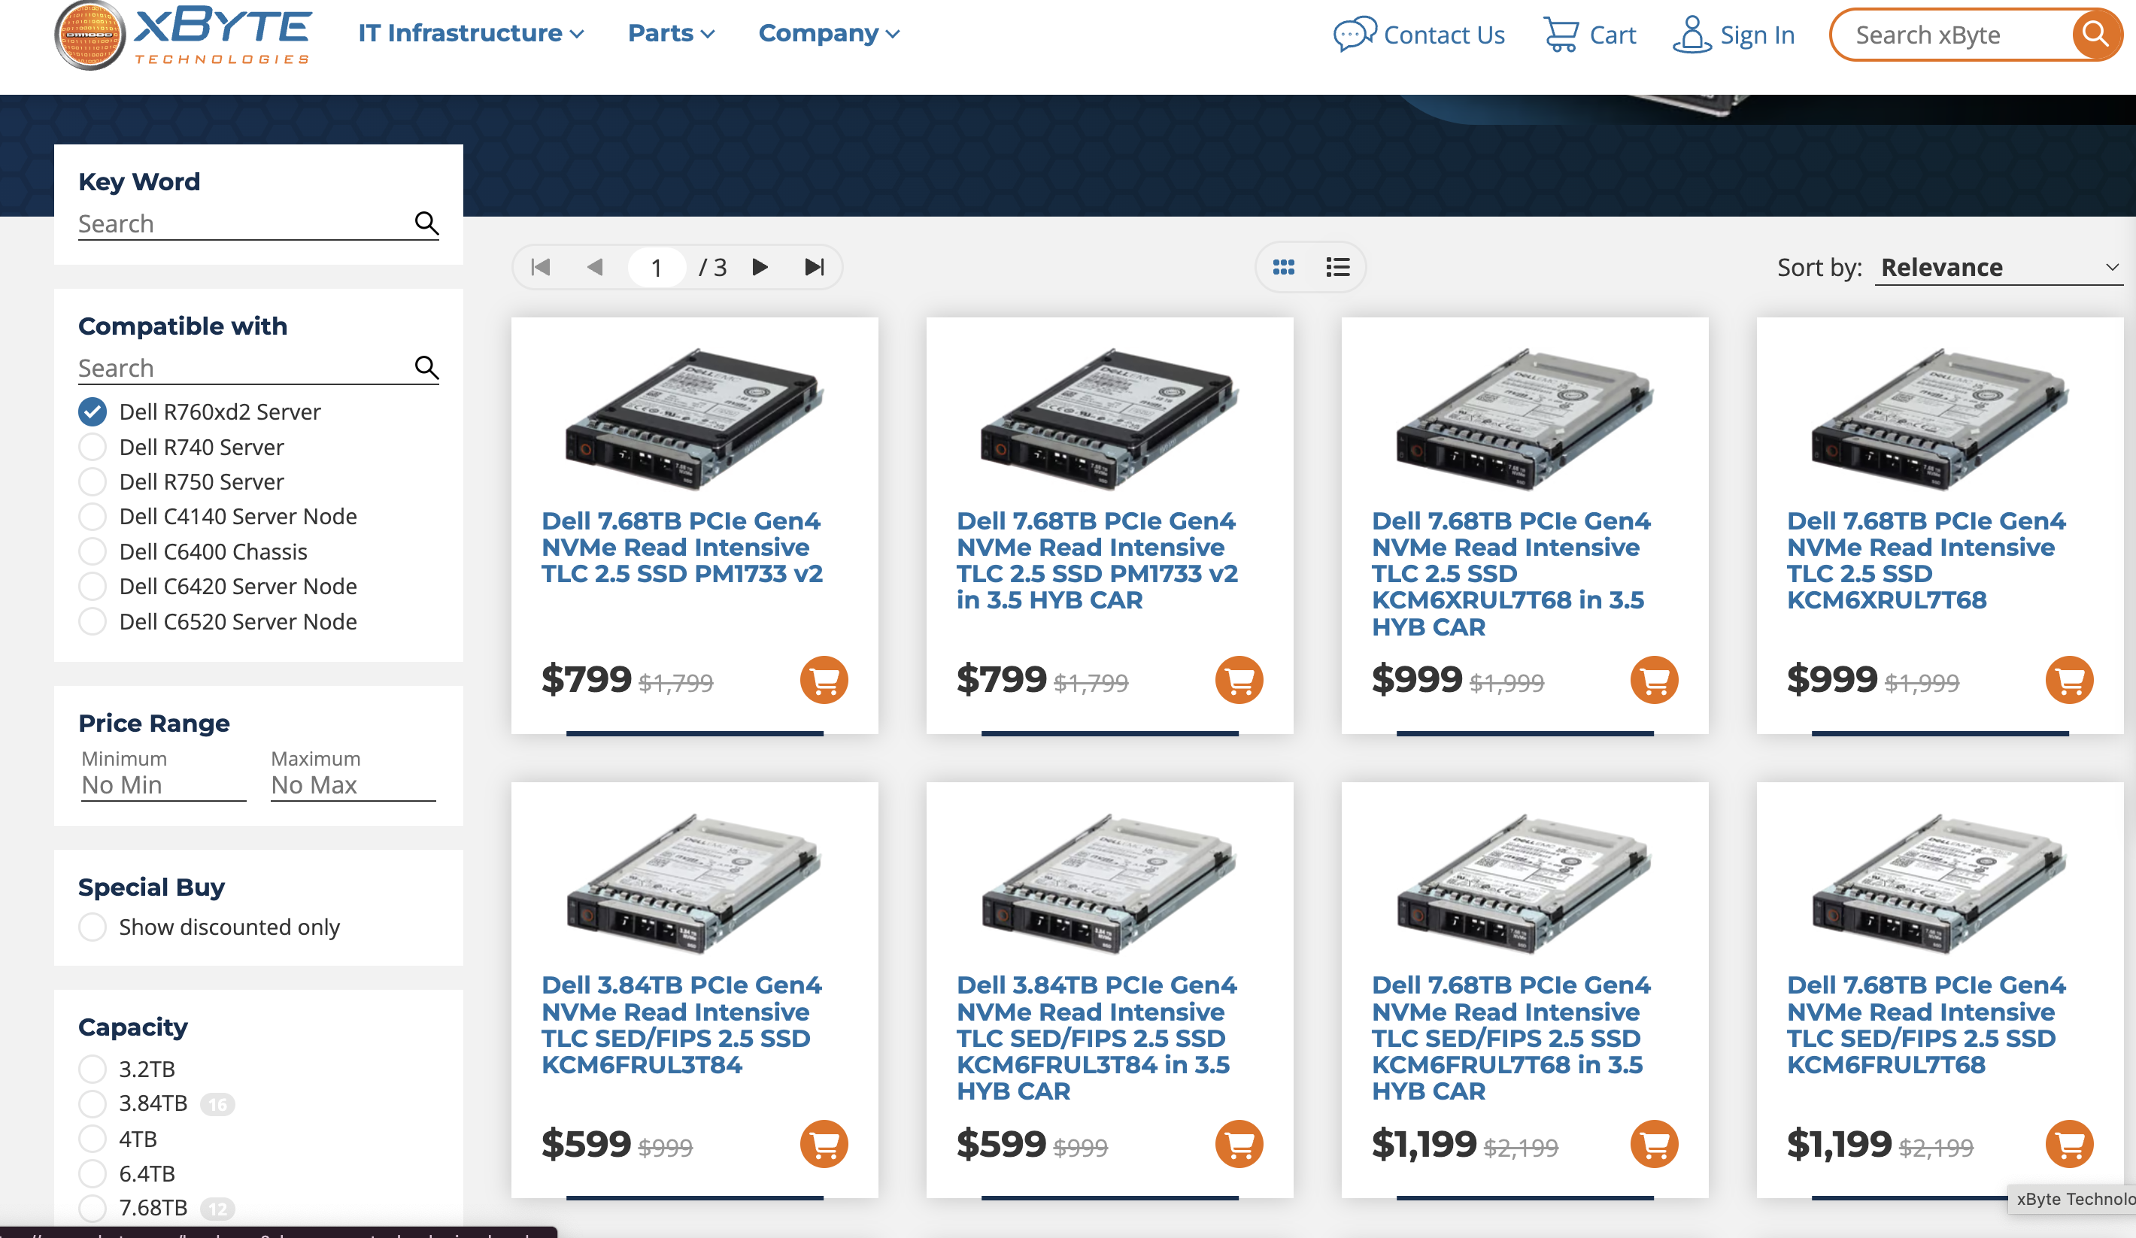Enable Show discounted only option

[93, 927]
